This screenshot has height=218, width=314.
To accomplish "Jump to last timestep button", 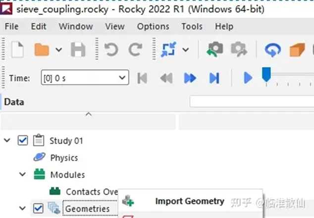I will (x=214, y=78).
